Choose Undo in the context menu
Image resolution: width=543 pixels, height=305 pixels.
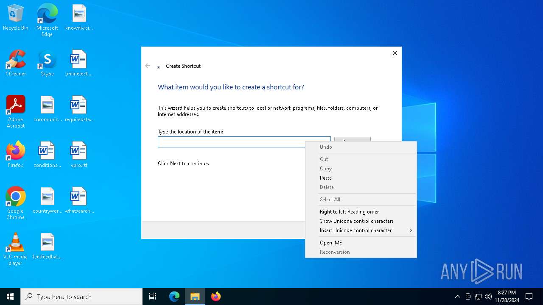pyautogui.click(x=361, y=147)
